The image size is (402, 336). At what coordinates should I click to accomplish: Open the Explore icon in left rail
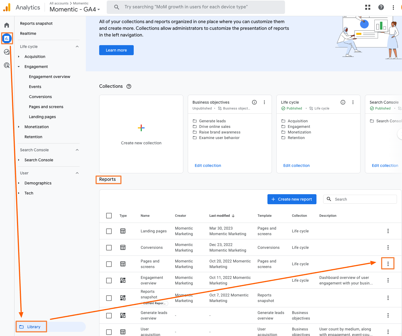click(x=7, y=52)
